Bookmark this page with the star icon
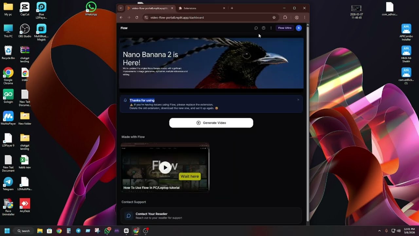This screenshot has width=419, height=236. coord(274,17)
